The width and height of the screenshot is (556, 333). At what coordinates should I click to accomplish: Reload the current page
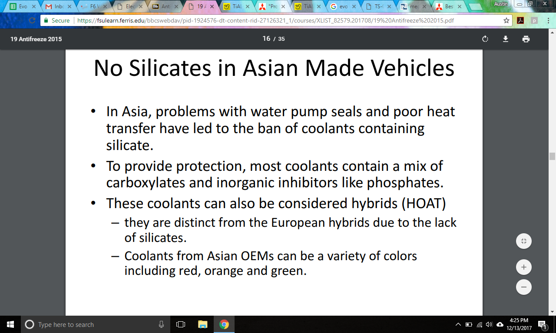32,20
